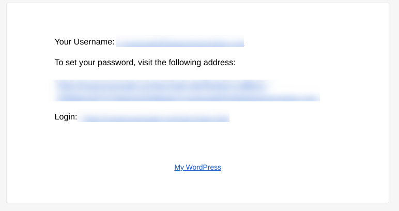Click the word password in the instructions
Viewport: 399px width, 211px height.
pos(116,63)
